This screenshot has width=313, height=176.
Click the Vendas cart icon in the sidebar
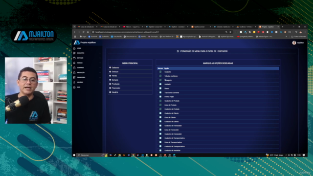(74, 63)
